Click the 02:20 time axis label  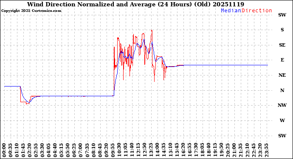pyautogui.click(x=30, y=151)
